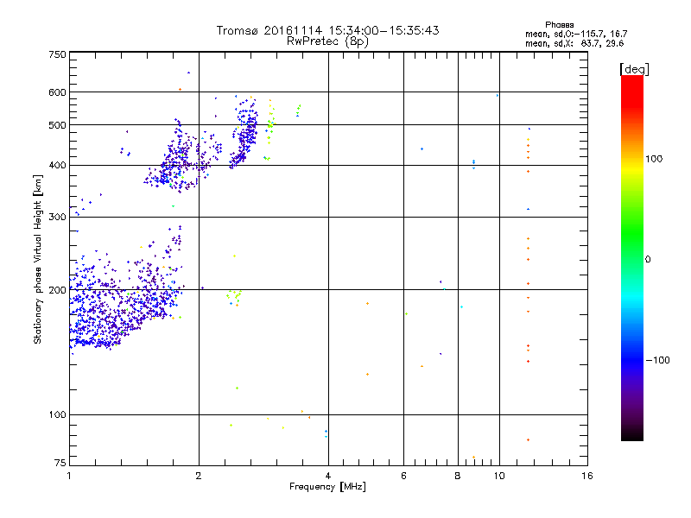The width and height of the screenshot is (691, 518).
Task: Click the colorbar tick label '100'
Action: (654, 159)
